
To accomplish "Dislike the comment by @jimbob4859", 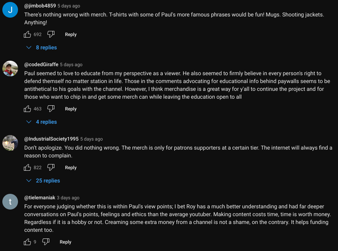I will (x=51, y=34).
